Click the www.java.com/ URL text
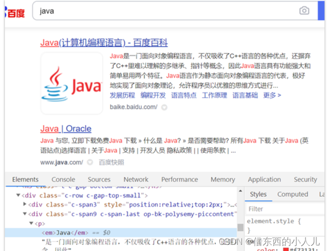This screenshot has width=327, height=251. coord(62,162)
